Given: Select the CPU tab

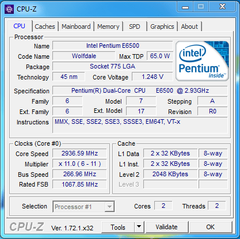Looking at the screenshot, I should tap(19, 26).
